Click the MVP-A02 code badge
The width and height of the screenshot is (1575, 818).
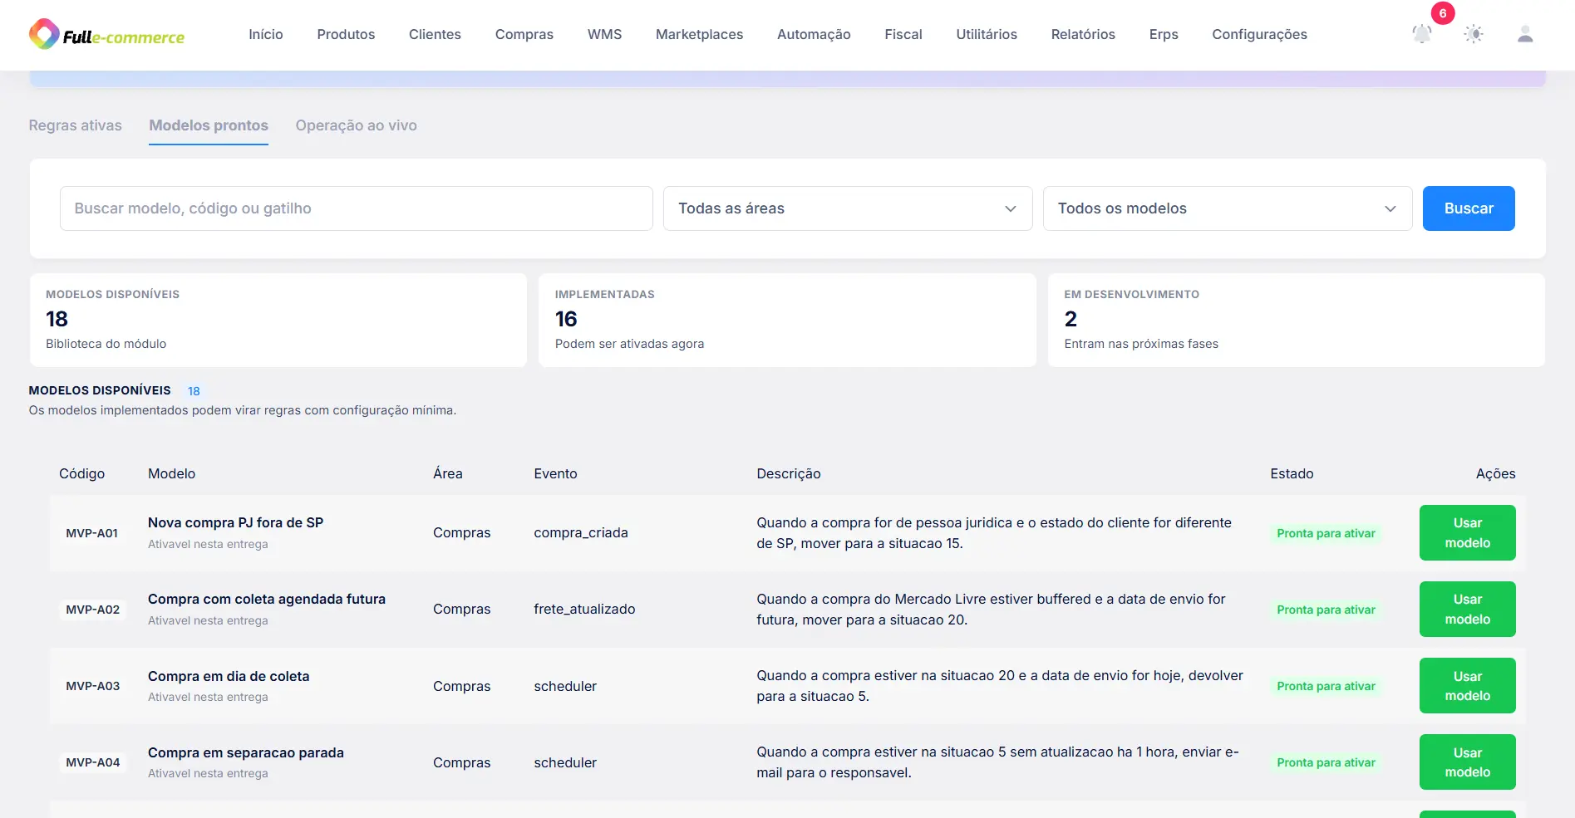92,610
